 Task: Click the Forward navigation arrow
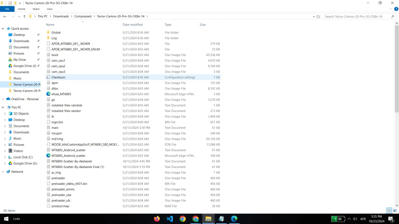13,16
